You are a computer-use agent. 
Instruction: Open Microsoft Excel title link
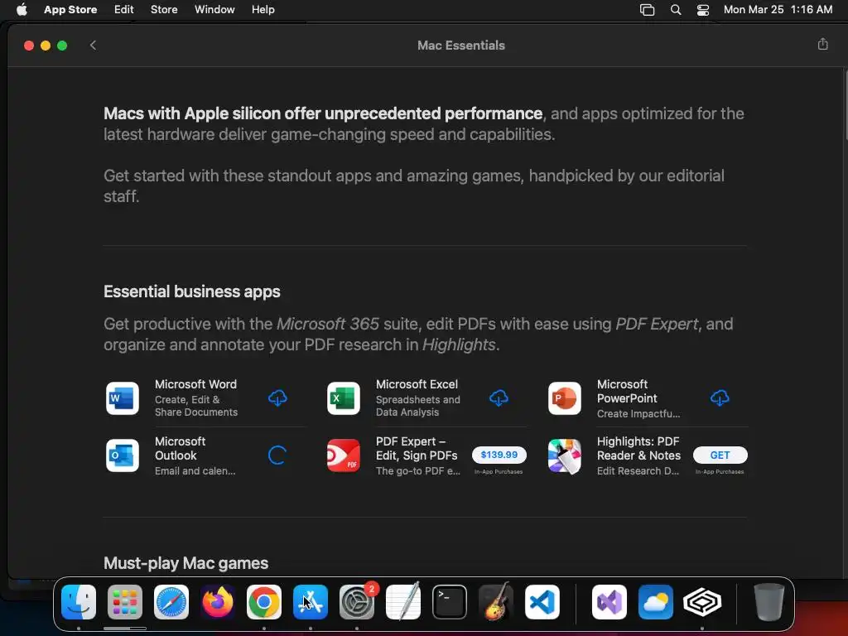tap(417, 384)
